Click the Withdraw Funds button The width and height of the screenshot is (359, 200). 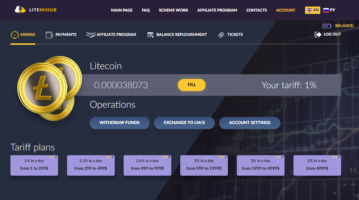(x=119, y=123)
